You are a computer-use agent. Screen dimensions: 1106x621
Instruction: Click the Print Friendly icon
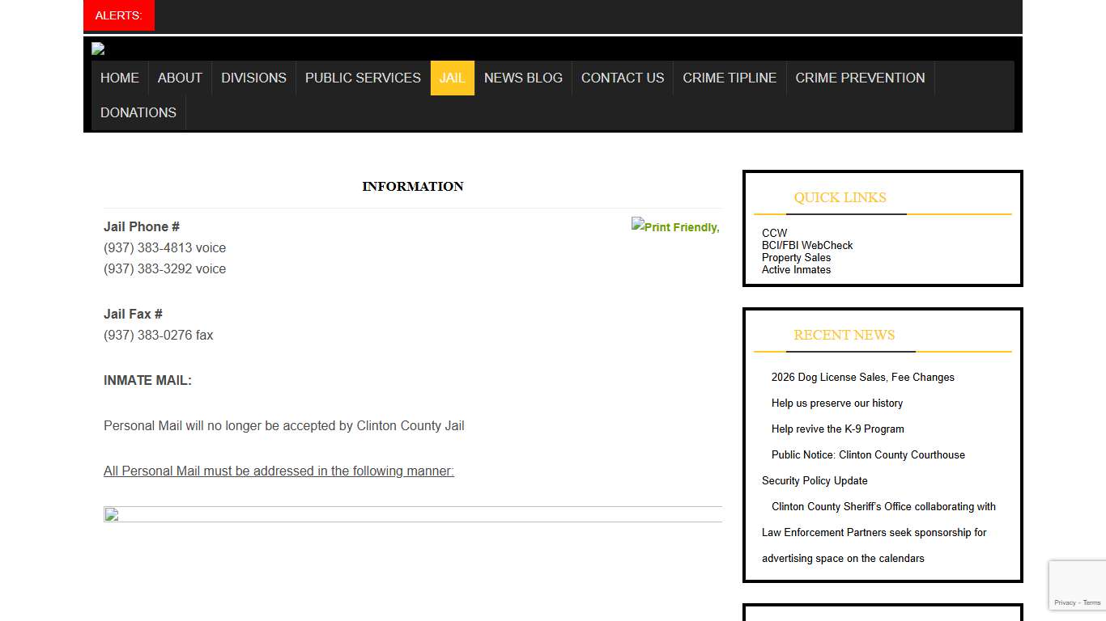(675, 226)
